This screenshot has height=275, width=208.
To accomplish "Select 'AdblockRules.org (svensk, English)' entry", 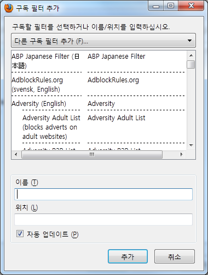I will tap(37, 85).
